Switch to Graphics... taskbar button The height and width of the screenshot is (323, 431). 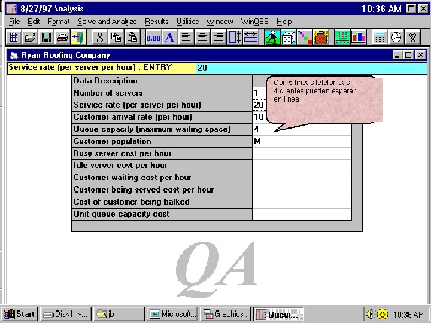tap(226, 314)
